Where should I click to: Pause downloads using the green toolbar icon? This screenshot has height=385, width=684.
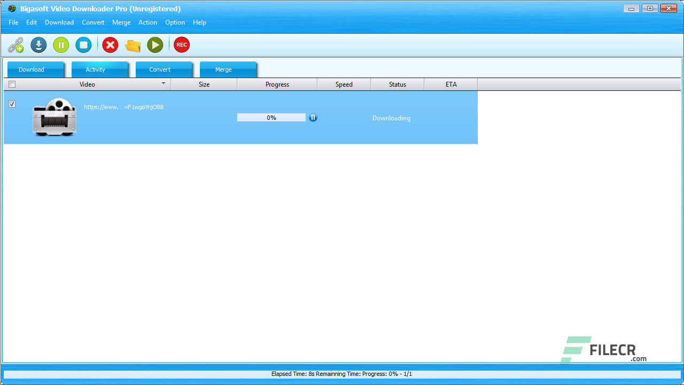(61, 45)
